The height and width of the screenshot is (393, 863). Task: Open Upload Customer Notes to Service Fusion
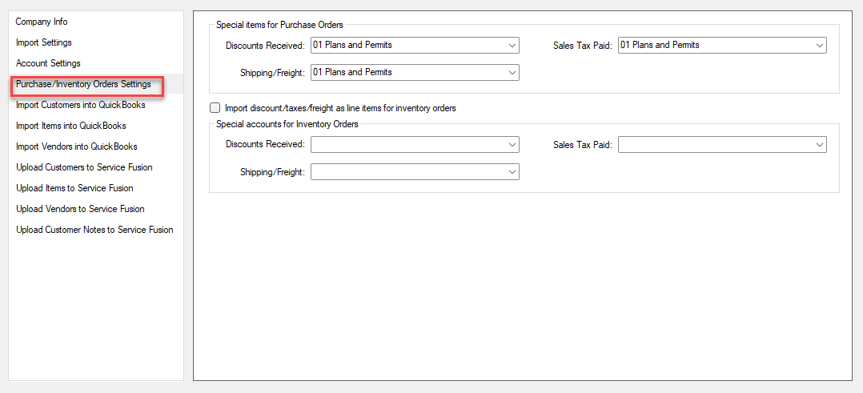(x=94, y=230)
